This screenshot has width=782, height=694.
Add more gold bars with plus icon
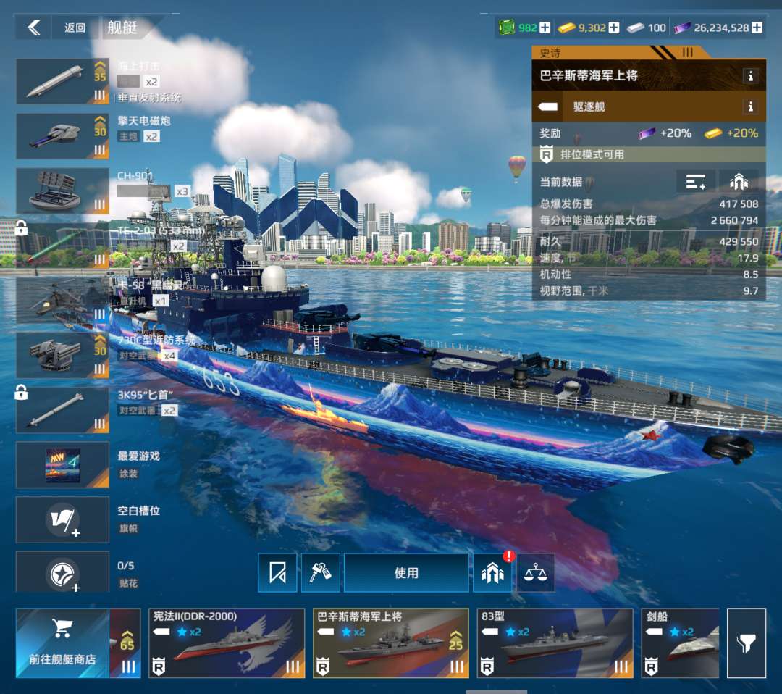coord(614,28)
